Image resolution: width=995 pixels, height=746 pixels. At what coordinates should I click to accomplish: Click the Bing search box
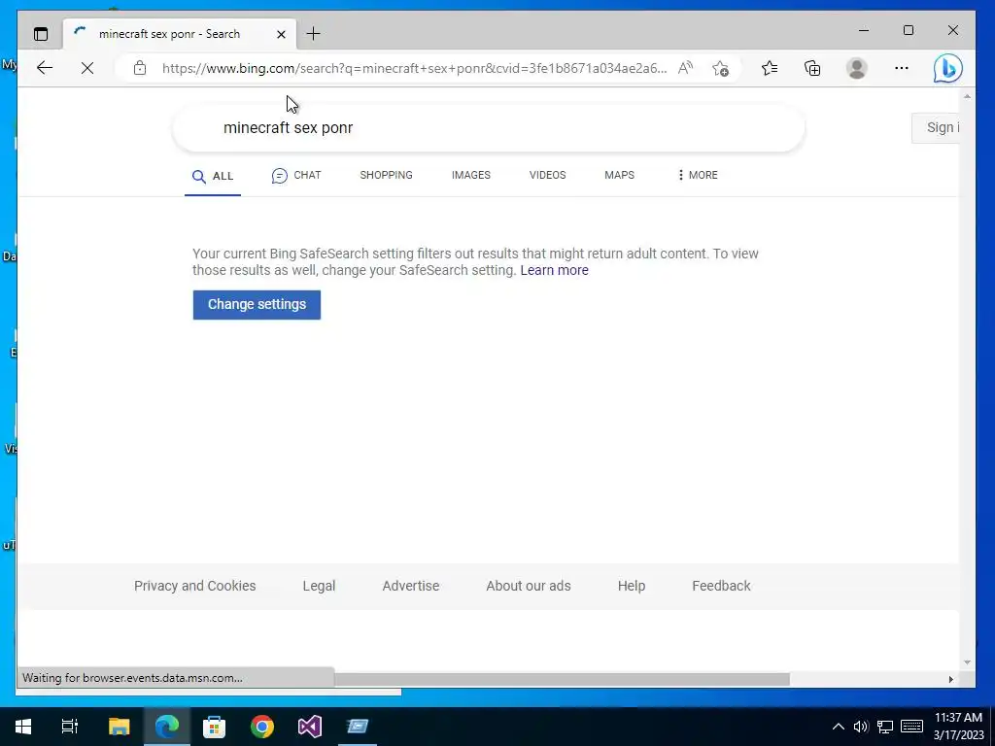point(489,127)
